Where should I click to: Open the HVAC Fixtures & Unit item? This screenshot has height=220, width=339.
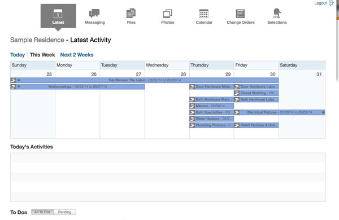coord(257,125)
